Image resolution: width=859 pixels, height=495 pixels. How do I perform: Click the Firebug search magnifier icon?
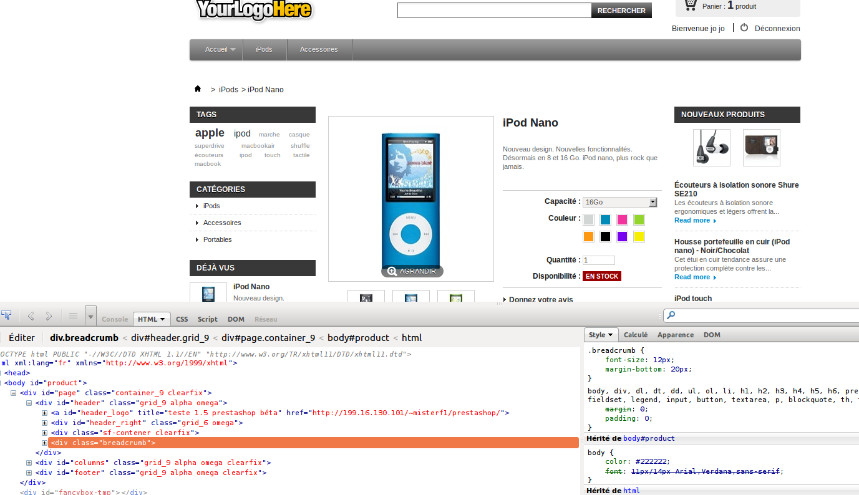[x=671, y=315]
